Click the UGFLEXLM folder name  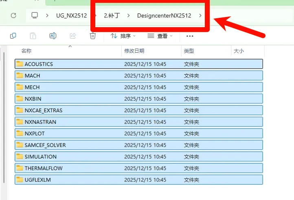click(38, 180)
